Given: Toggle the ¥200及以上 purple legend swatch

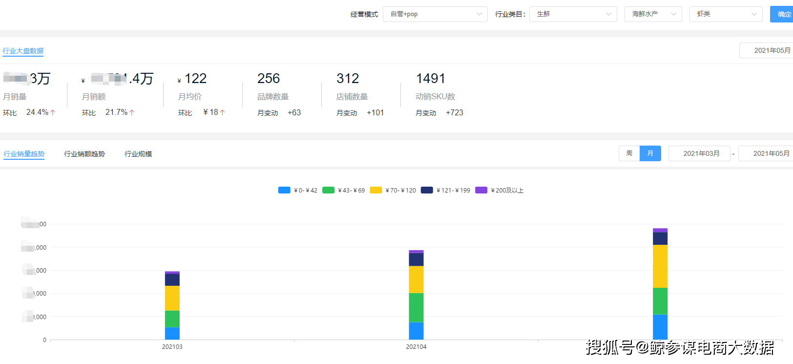Looking at the screenshot, I should 481,190.
